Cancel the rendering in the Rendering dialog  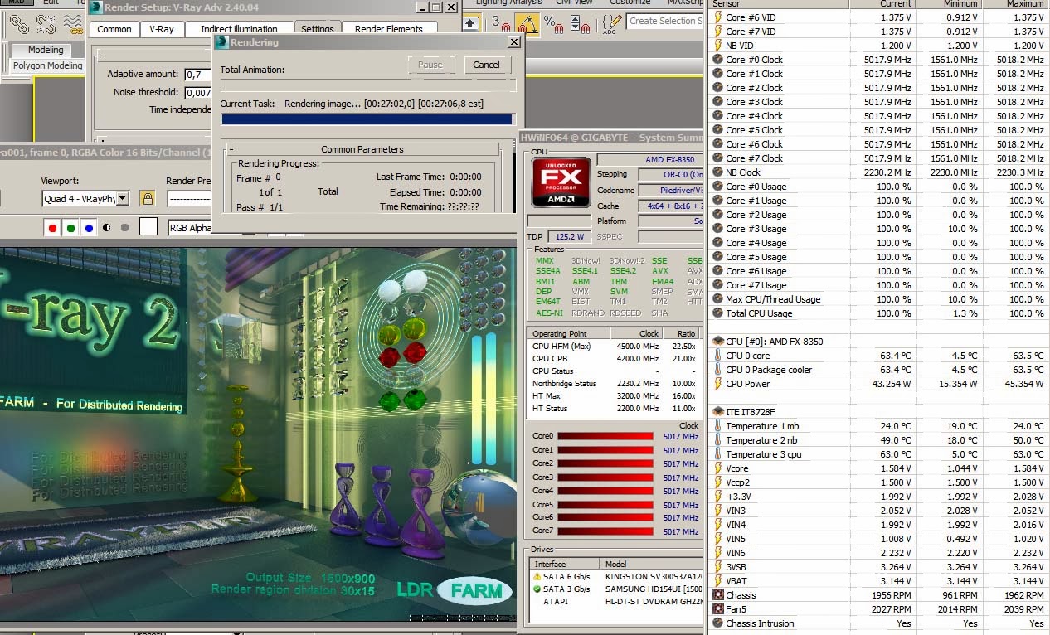click(x=486, y=65)
